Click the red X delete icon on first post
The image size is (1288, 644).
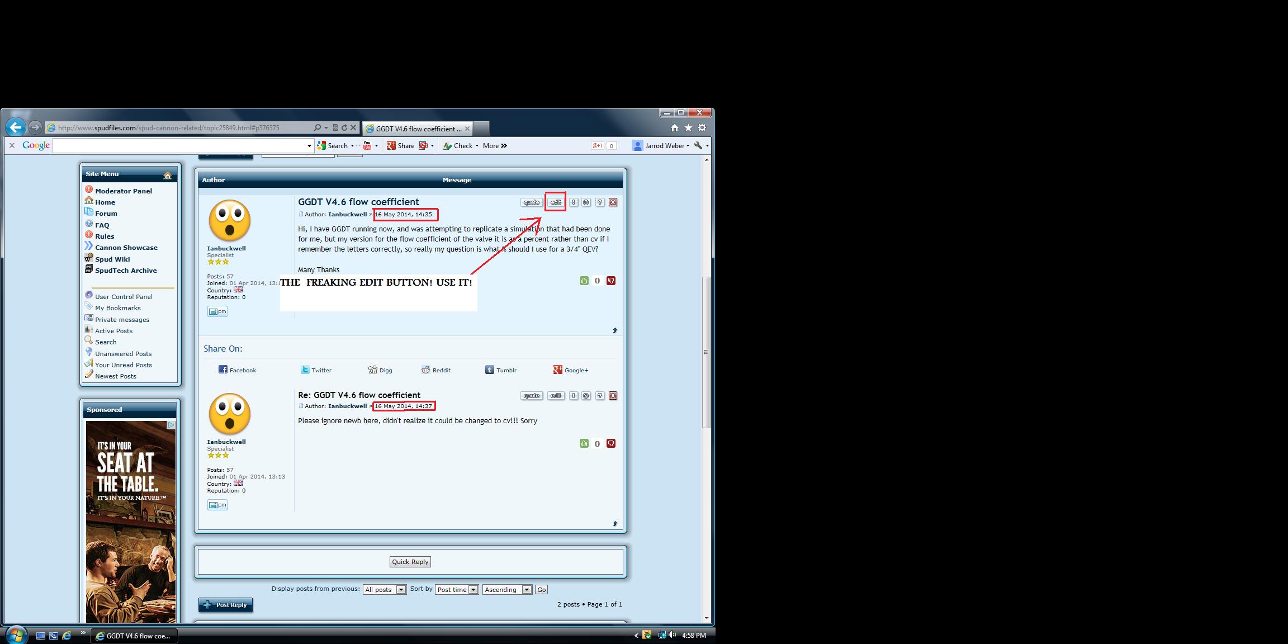click(x=613, y=202)
